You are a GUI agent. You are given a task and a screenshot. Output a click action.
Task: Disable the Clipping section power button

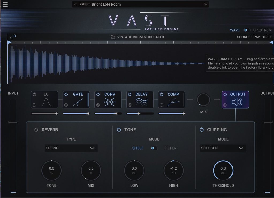[x=202, y=130]
